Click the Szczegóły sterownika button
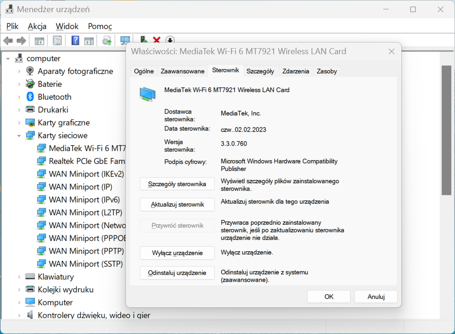The width and height of the screenshot is (455, 334). (177, 184)
